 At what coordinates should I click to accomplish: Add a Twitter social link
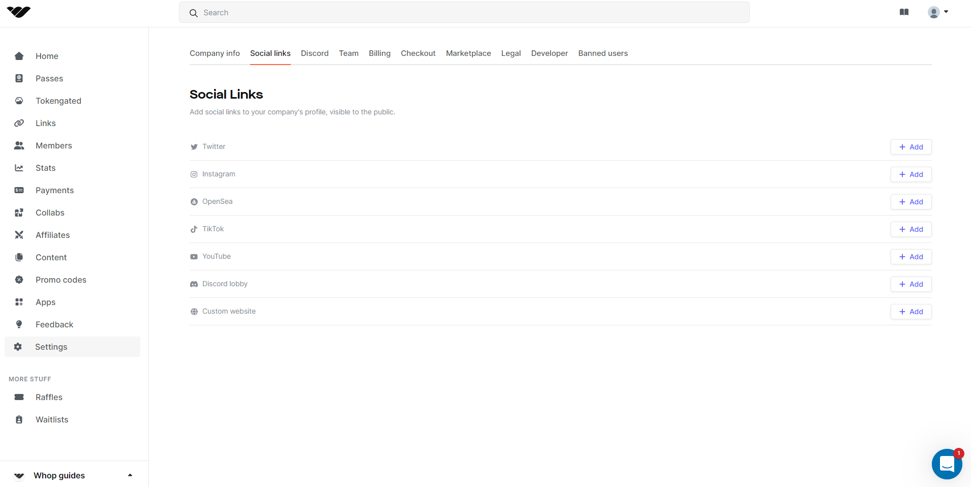point(911,147)
